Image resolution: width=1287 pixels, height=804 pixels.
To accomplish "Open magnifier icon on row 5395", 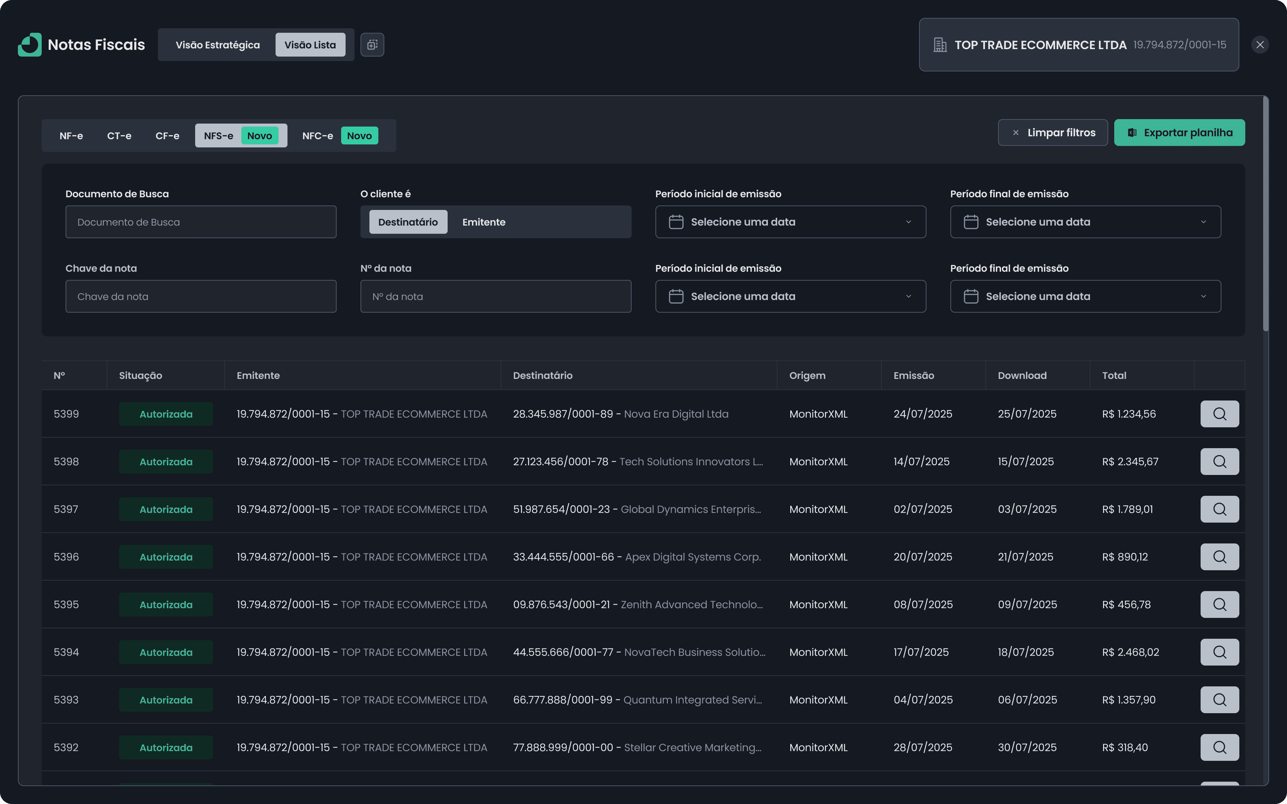I will [1219, 604].
